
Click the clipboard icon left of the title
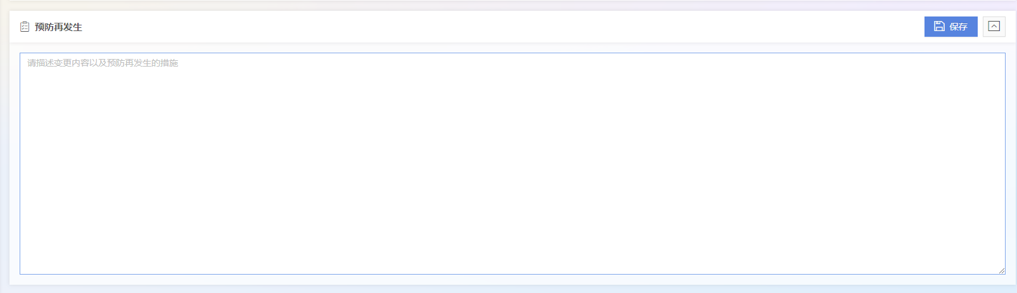(x=25, y=27)
